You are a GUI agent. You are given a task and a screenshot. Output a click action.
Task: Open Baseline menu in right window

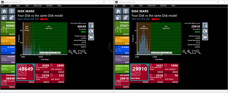163,6
